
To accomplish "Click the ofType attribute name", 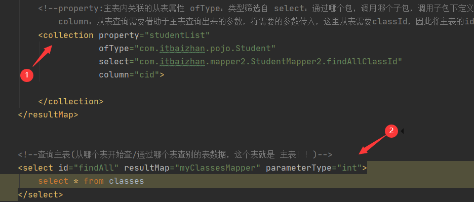I will 114,49.
